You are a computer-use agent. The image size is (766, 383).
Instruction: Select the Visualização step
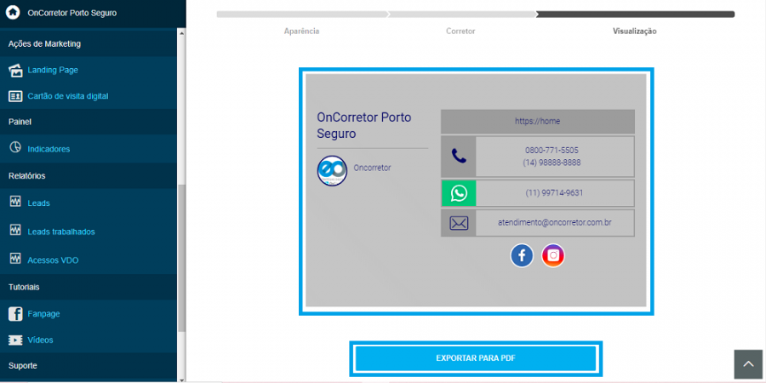(x=635, y=31)
